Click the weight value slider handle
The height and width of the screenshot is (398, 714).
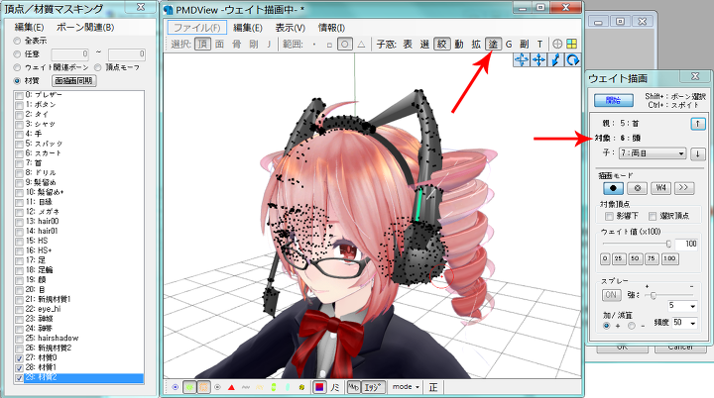(x=668, y=244)
